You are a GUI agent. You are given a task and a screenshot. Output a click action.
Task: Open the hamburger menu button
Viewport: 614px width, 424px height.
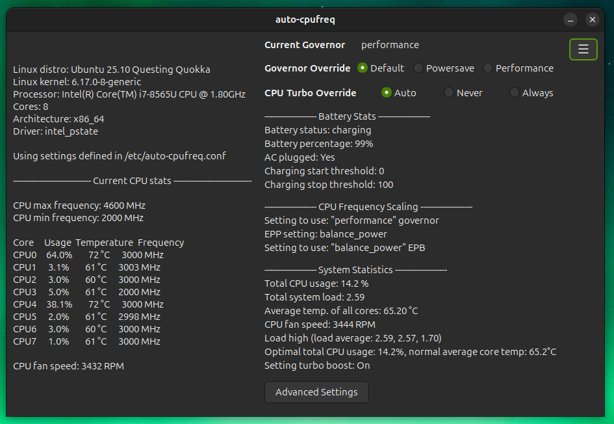583,49
